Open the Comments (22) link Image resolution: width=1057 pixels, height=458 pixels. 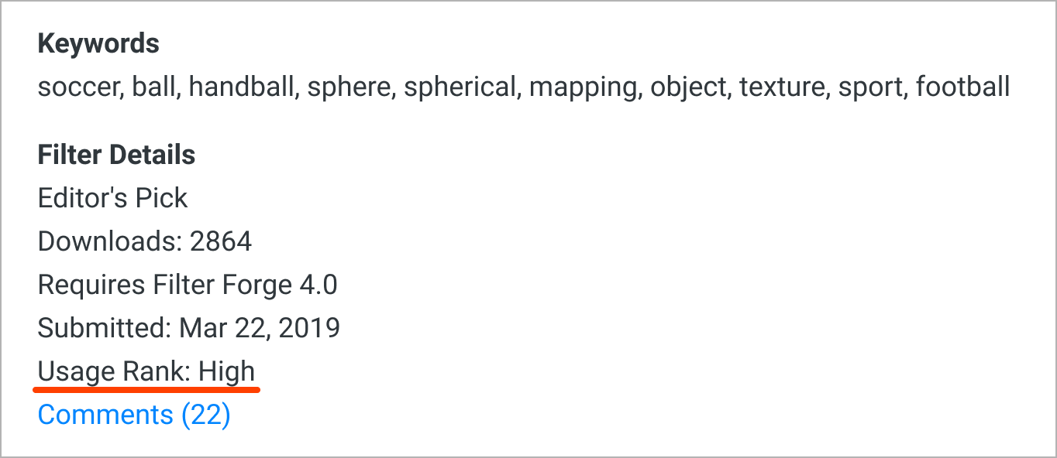[x=134, y=415]
